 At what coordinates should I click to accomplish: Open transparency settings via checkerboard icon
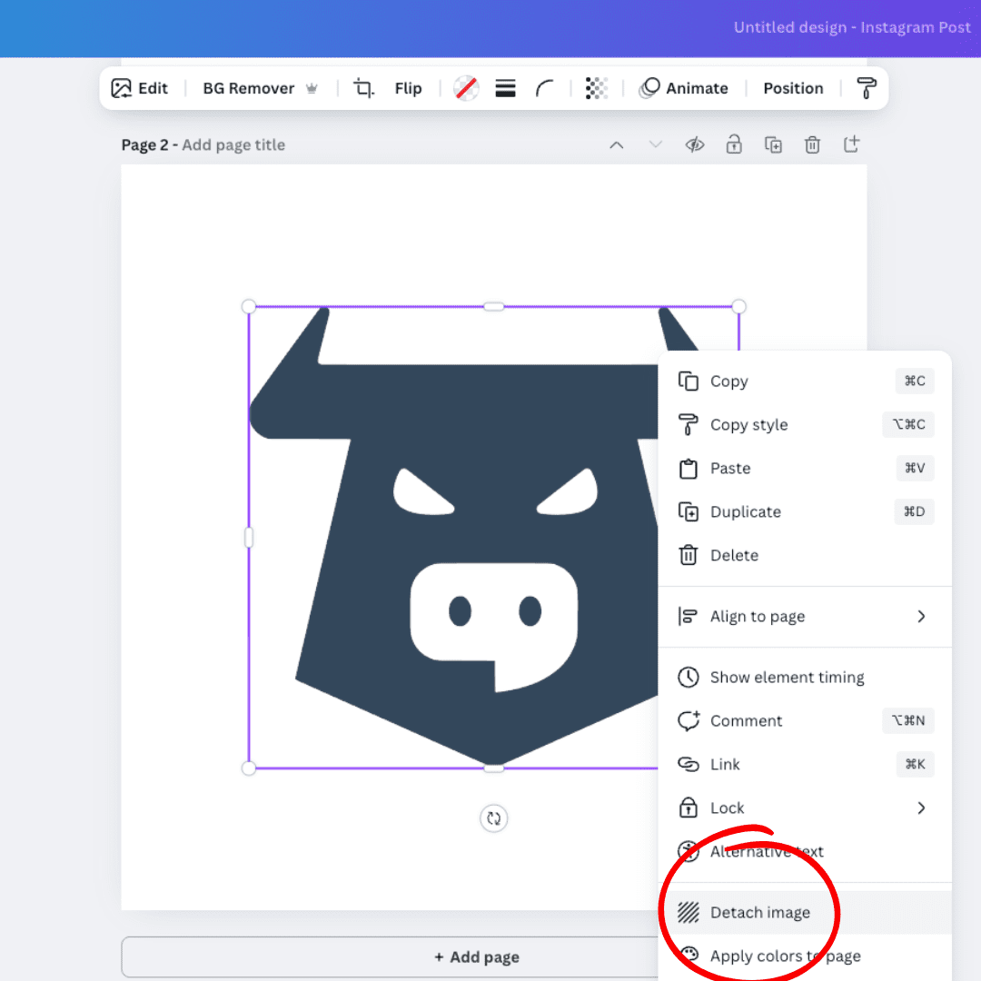[597, 88]
